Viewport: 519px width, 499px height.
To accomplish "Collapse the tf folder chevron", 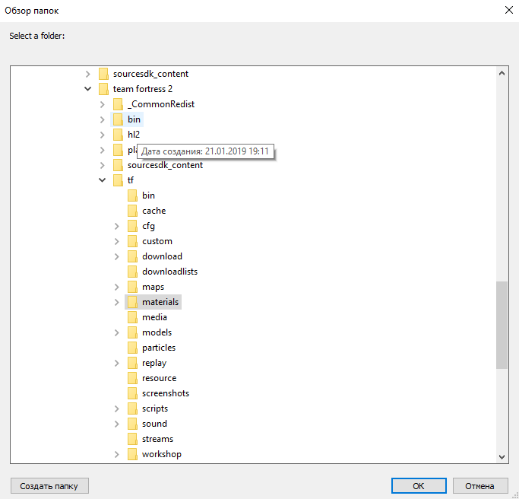I will click(103, 180).
